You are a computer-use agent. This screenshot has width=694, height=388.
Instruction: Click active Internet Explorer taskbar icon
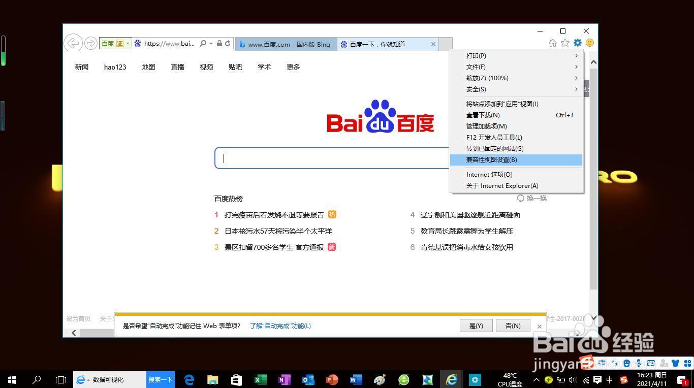(451, 379)
